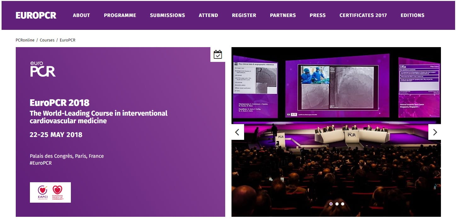Click Palais des Congrès, Paris, France text

click(67, 156)
